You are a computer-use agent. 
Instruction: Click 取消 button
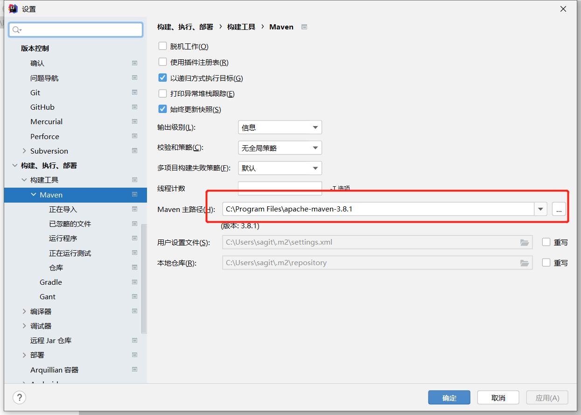point(498,398)
